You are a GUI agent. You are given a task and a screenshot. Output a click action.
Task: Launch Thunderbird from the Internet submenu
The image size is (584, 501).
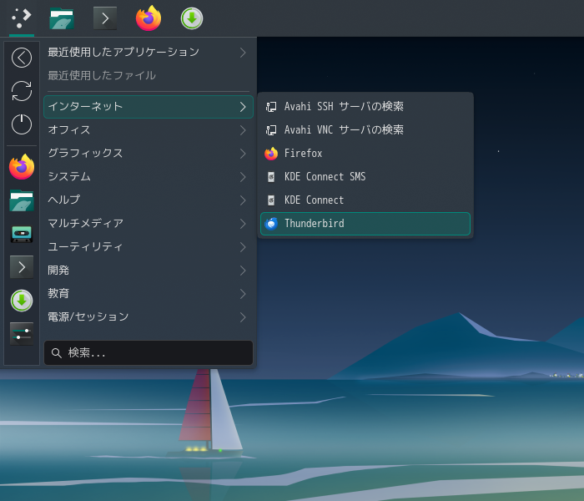[x=365, y=224]
